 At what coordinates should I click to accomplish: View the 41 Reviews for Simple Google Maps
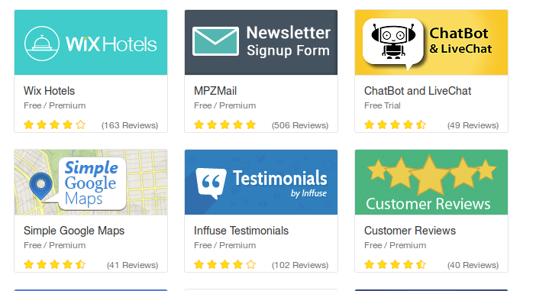(x=133, y=265)
